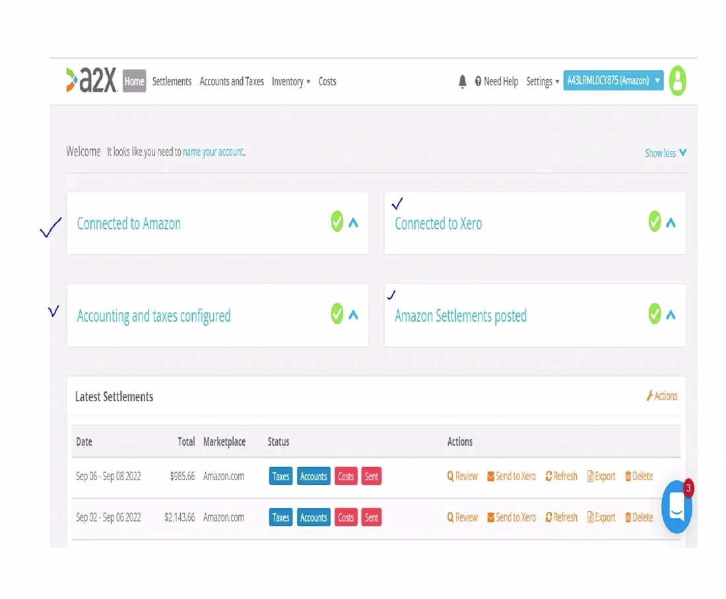This screenshot has width=726, height=599.
Task: Expand the Inventory menu dropdown
Action: pos(291,81)
